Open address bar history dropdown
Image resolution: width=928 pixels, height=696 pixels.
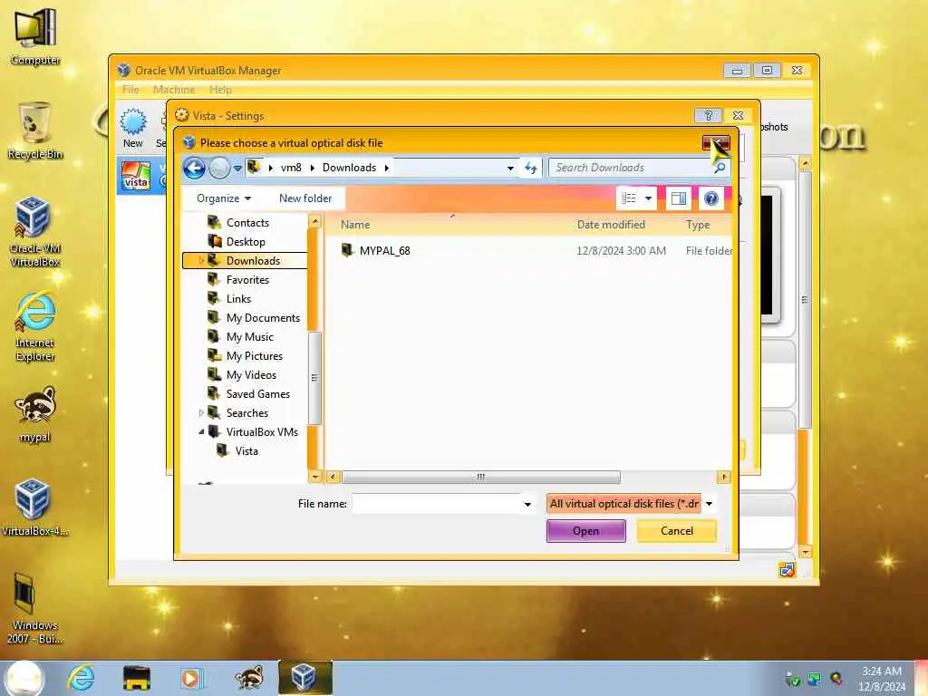[x=510, y=168]
